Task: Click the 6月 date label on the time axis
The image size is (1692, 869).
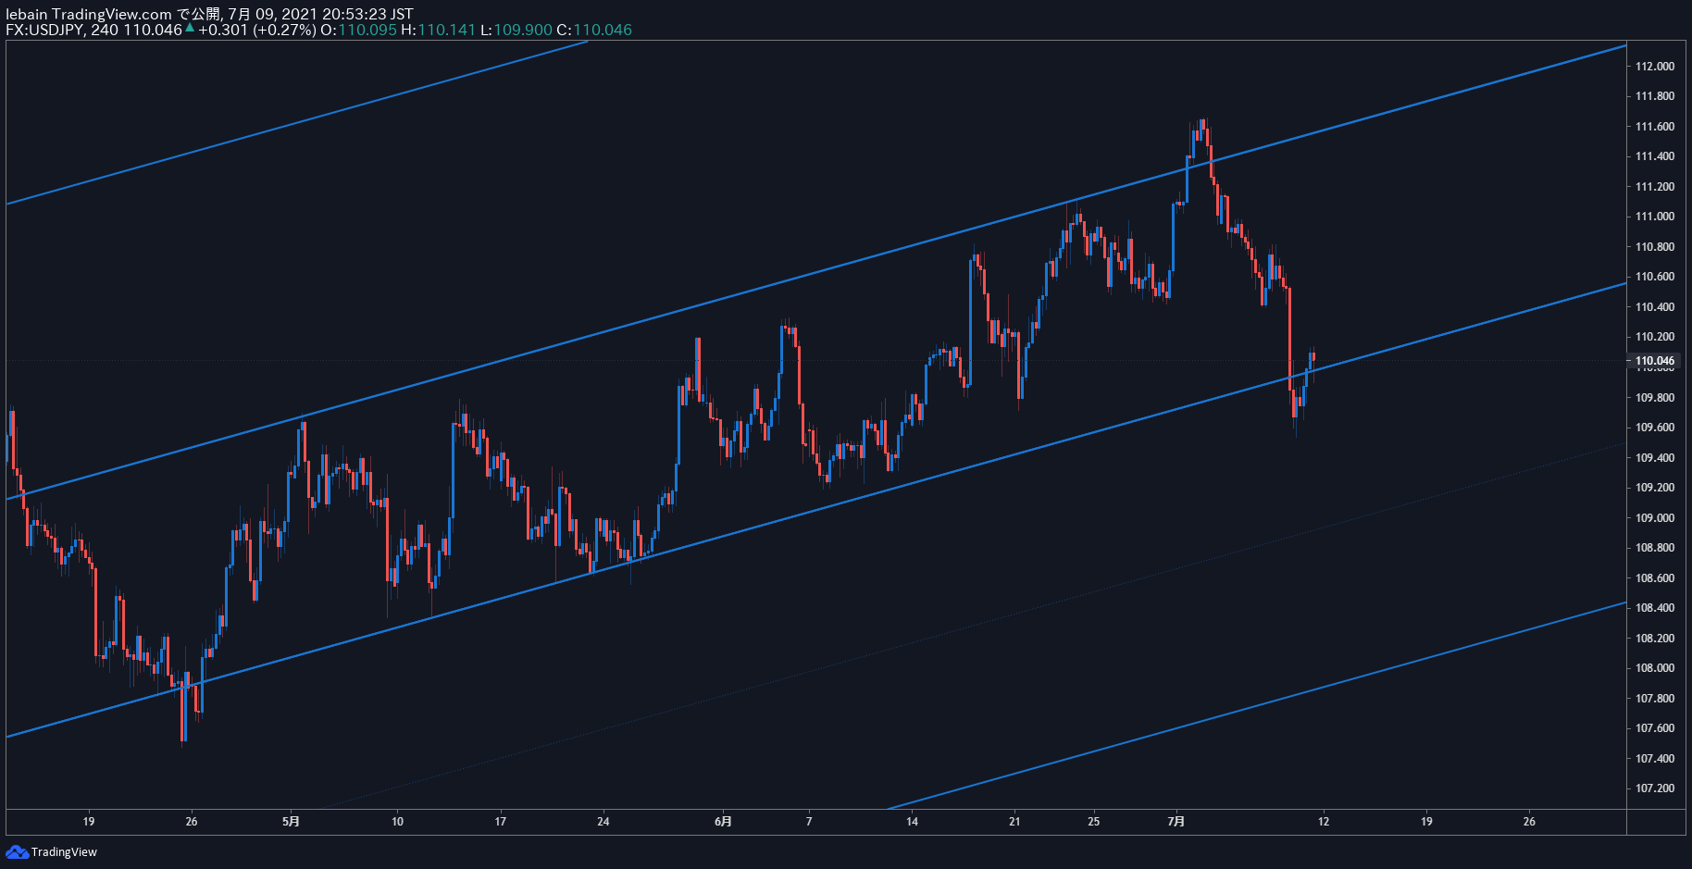Action: [723, 821]
